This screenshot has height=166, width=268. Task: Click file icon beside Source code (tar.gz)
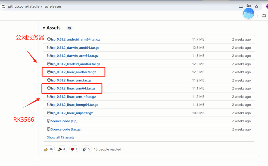point(49,129)
